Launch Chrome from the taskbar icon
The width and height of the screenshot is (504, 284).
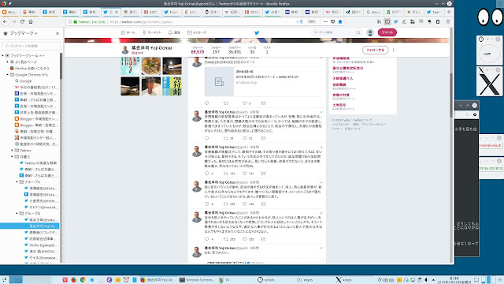(x=83, y=280)
